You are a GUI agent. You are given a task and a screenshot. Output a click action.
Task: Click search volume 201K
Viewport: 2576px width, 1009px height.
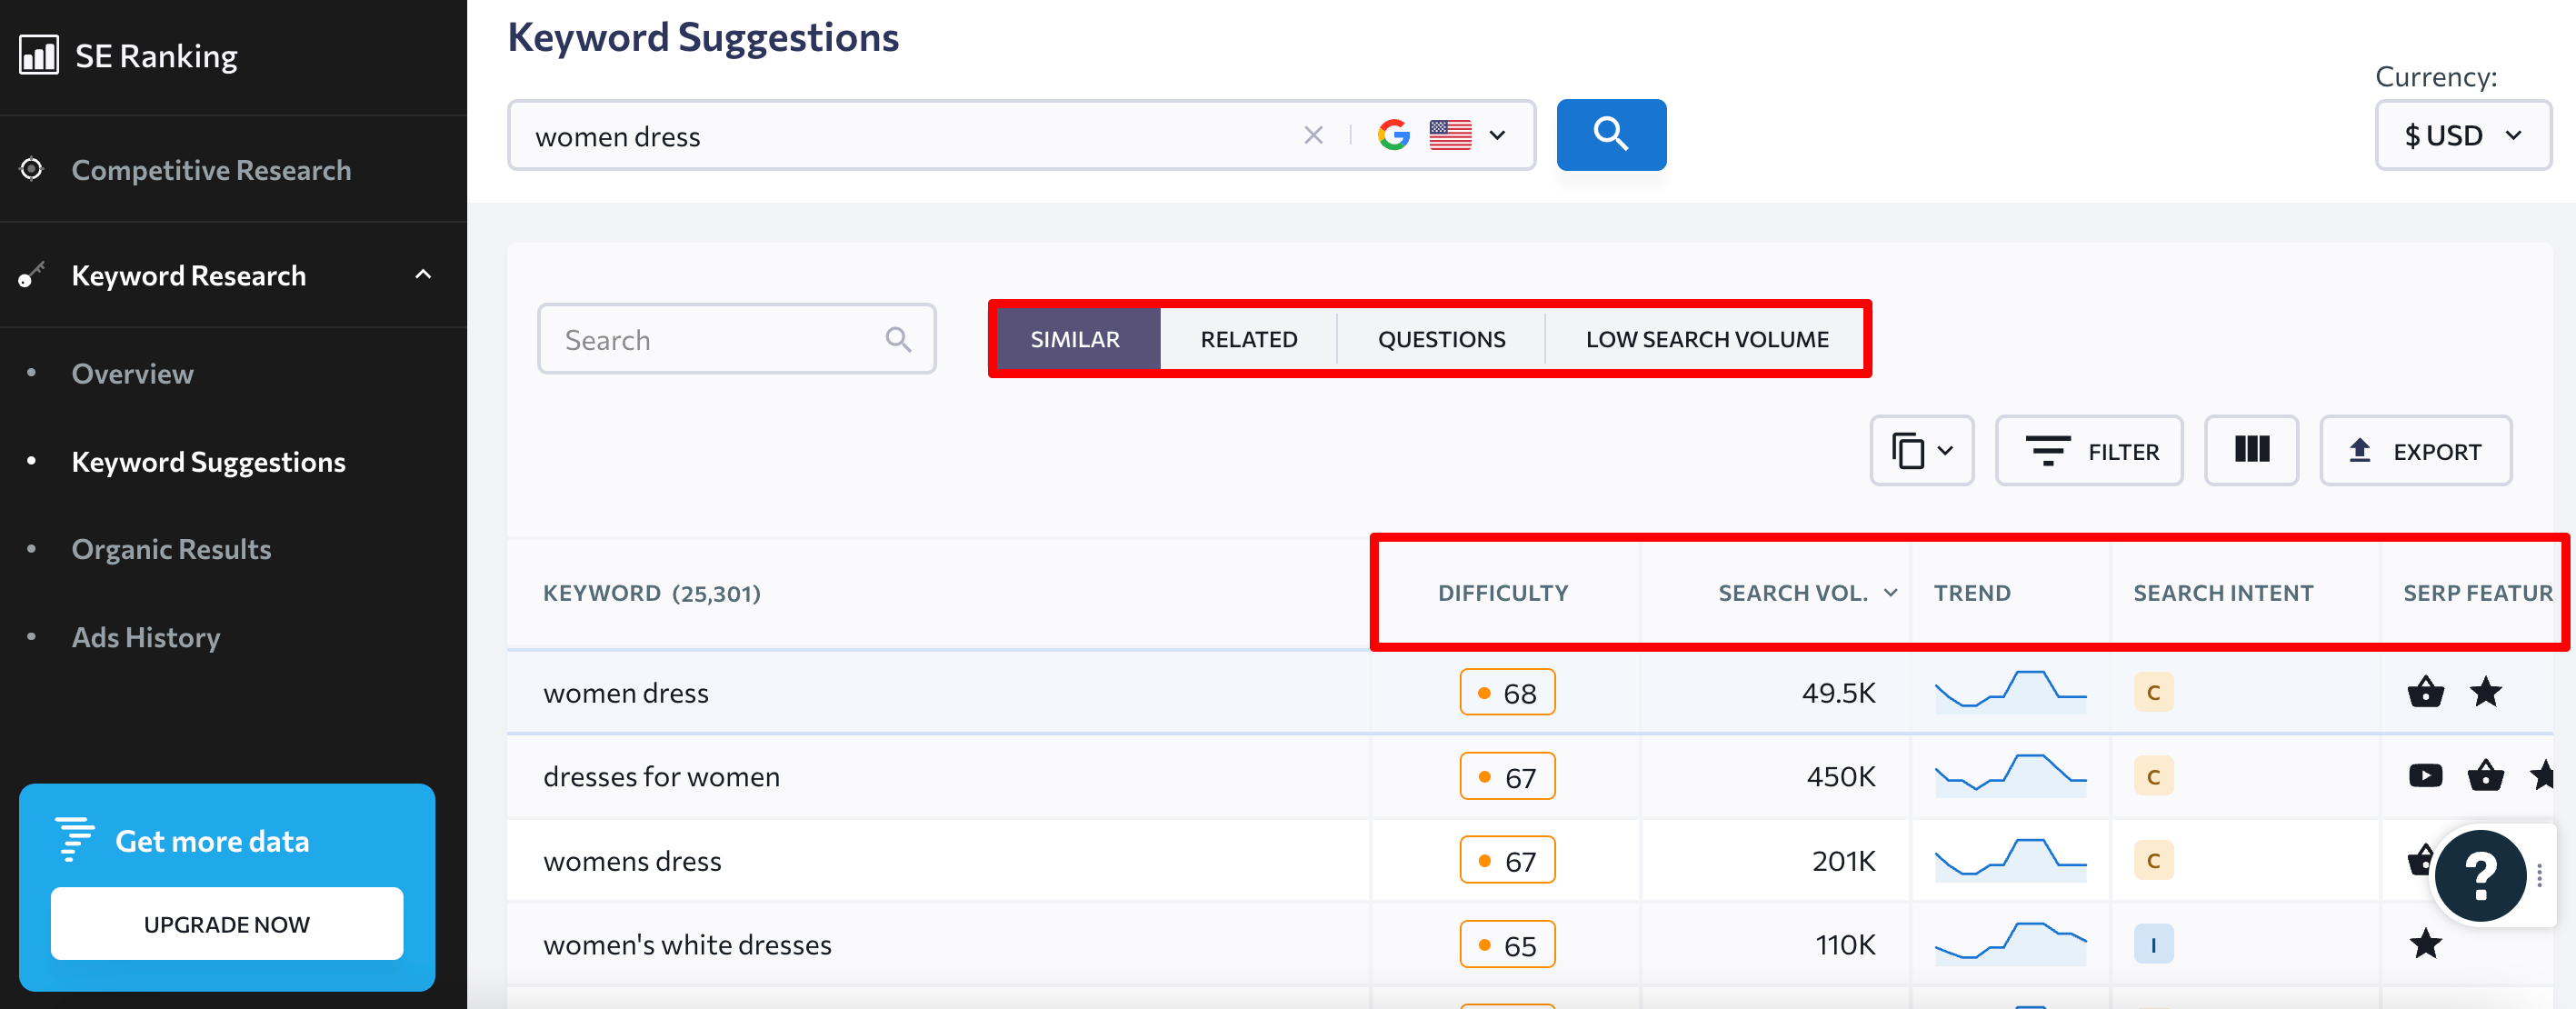(x=1843, y=860)
